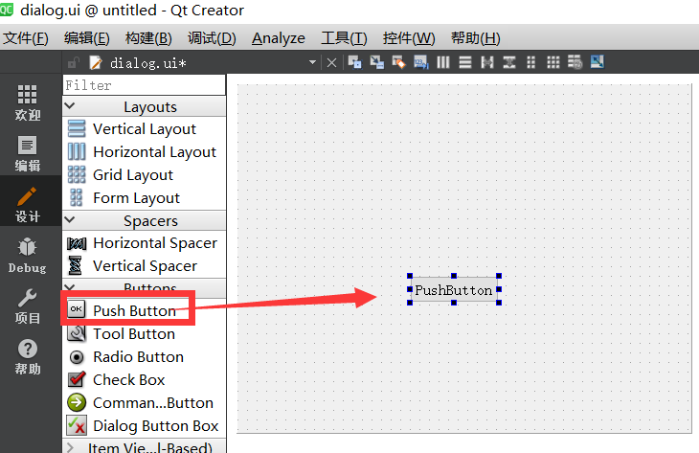This screenshot has height=453, width=699.
Task: Switch to Edit Signals/Slots mode
Action: [376, 62]
